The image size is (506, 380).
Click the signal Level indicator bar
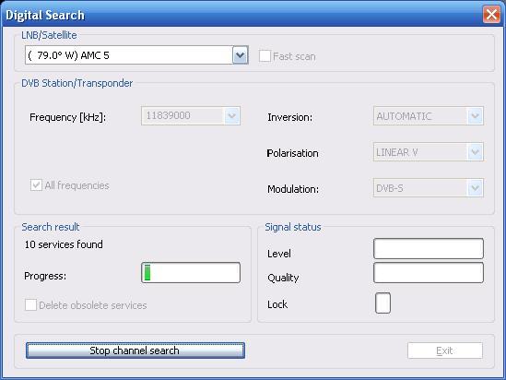pos(429,248)
